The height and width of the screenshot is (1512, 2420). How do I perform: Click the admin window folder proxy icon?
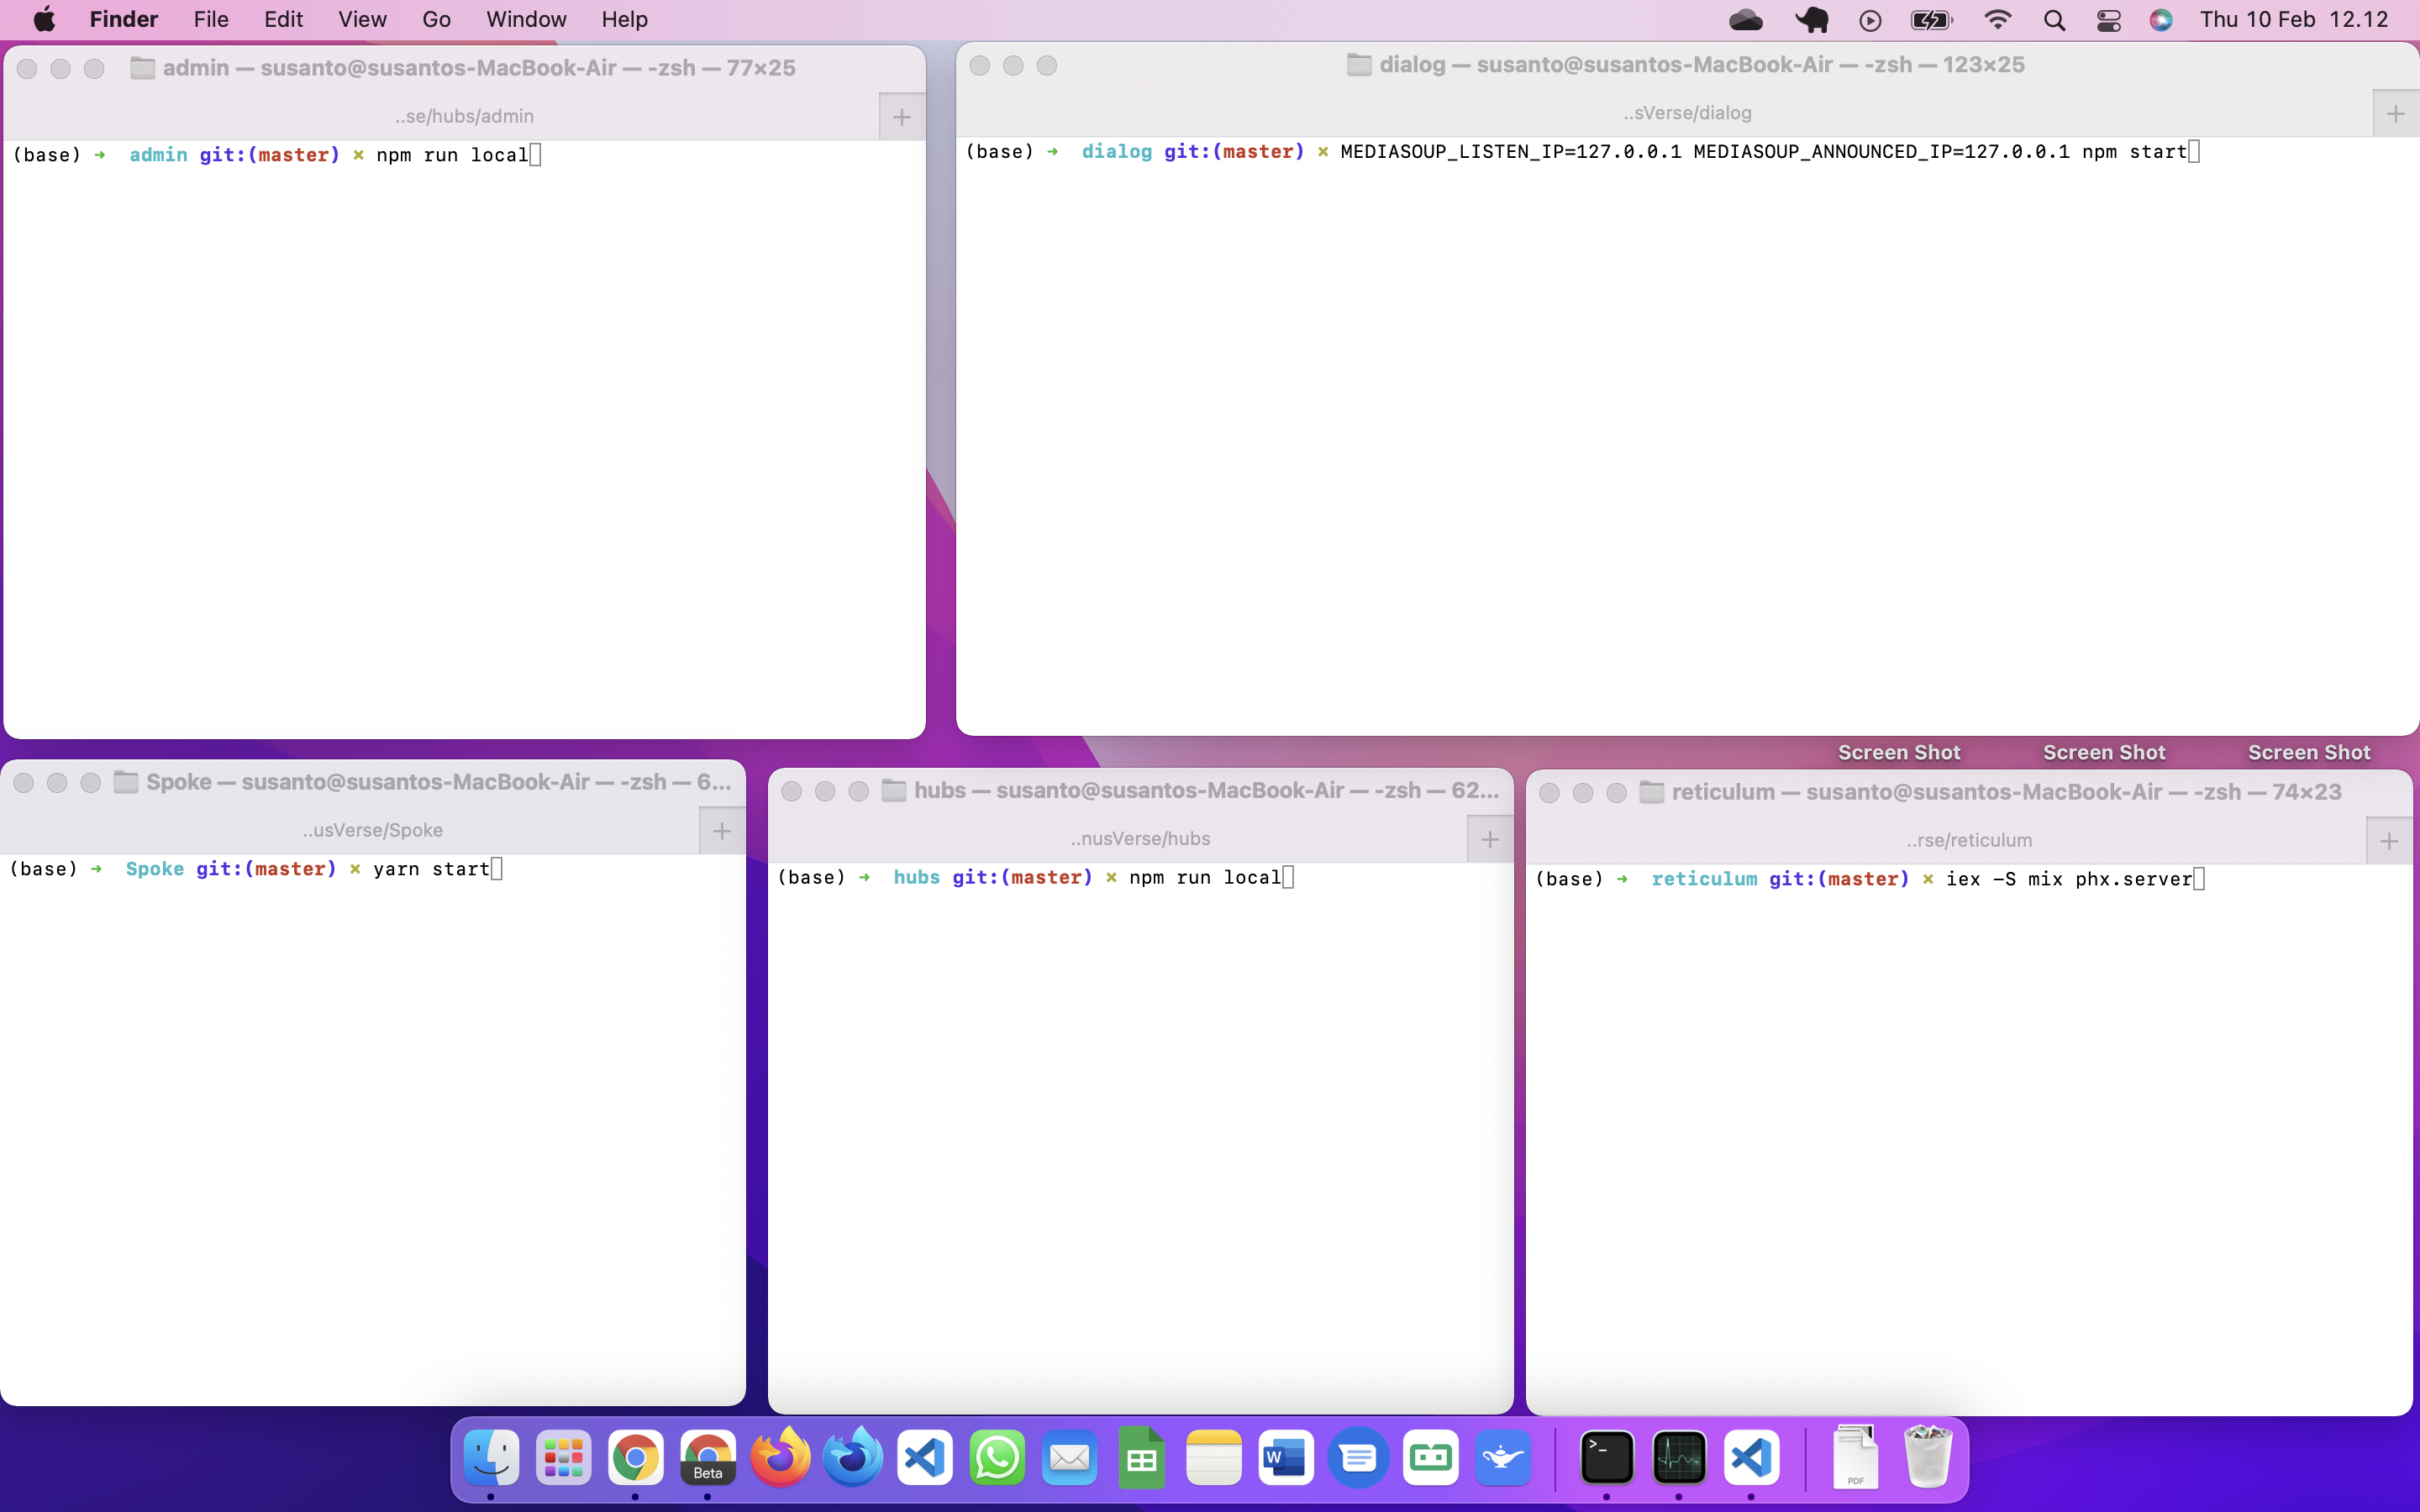click(142, 68)
